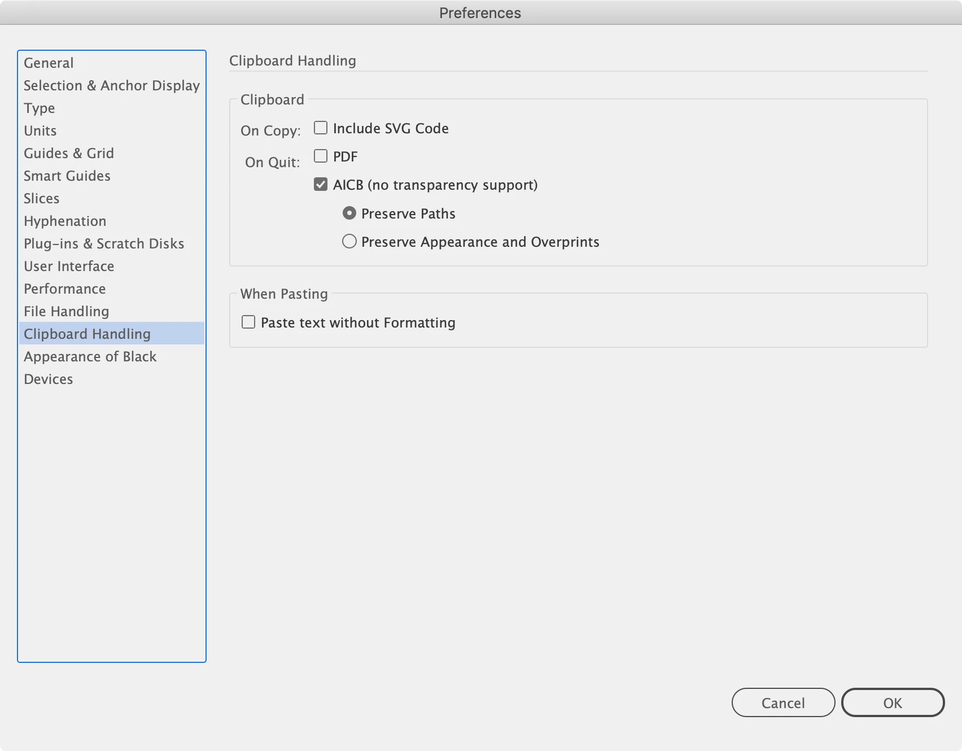Enable Paste text without Formatting
The image size is (962, 751).
pyautogui.click(x=248, y=322)
